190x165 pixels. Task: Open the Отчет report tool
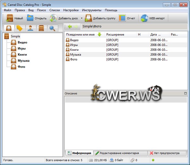tap(127, 18)
